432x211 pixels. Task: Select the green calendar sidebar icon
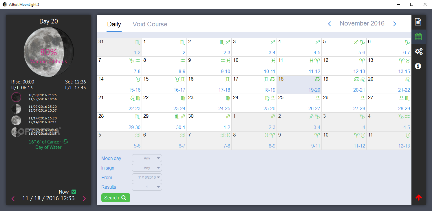418,37
